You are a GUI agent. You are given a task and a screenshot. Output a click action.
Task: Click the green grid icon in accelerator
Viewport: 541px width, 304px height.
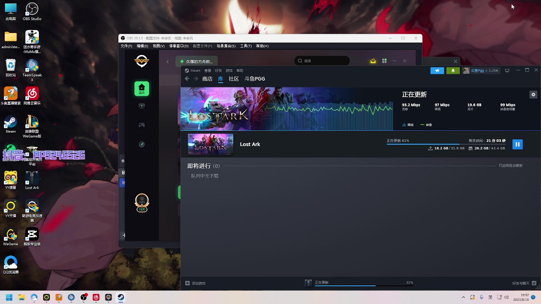(385, 61)
